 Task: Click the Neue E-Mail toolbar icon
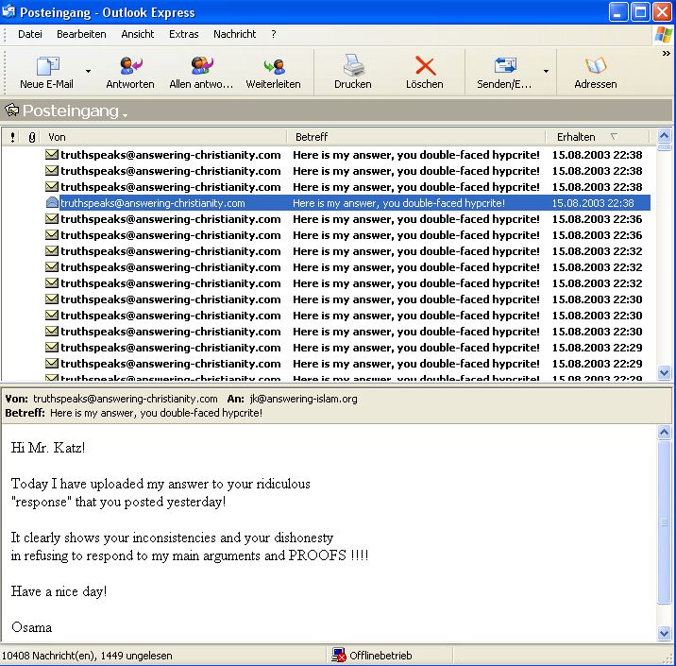point(46,66)
